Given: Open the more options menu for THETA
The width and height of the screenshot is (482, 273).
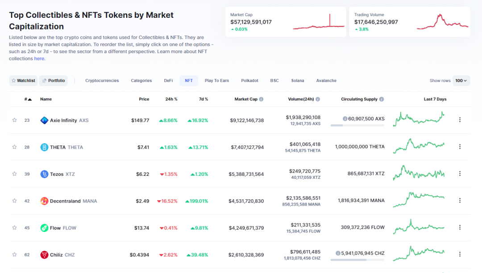Looking at the screenshot, I should [x=460, y=147].
